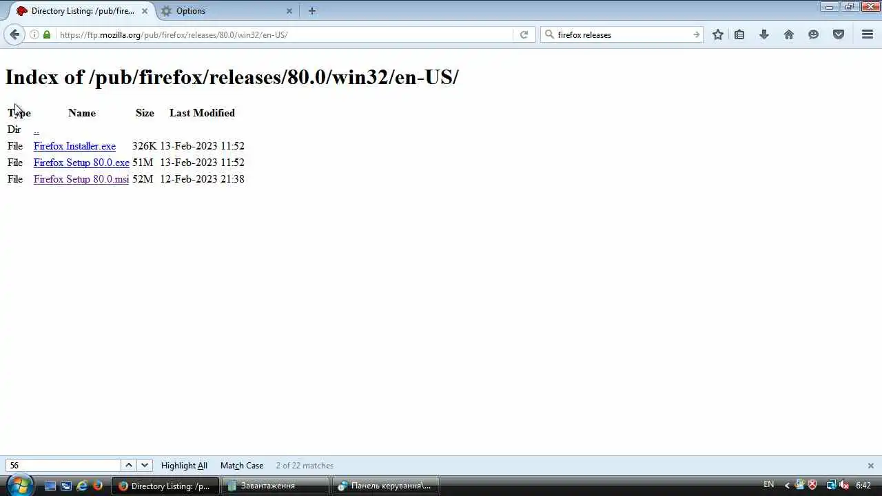Open the Pocket icon
The image size is (882, 496).
point(839,34)
